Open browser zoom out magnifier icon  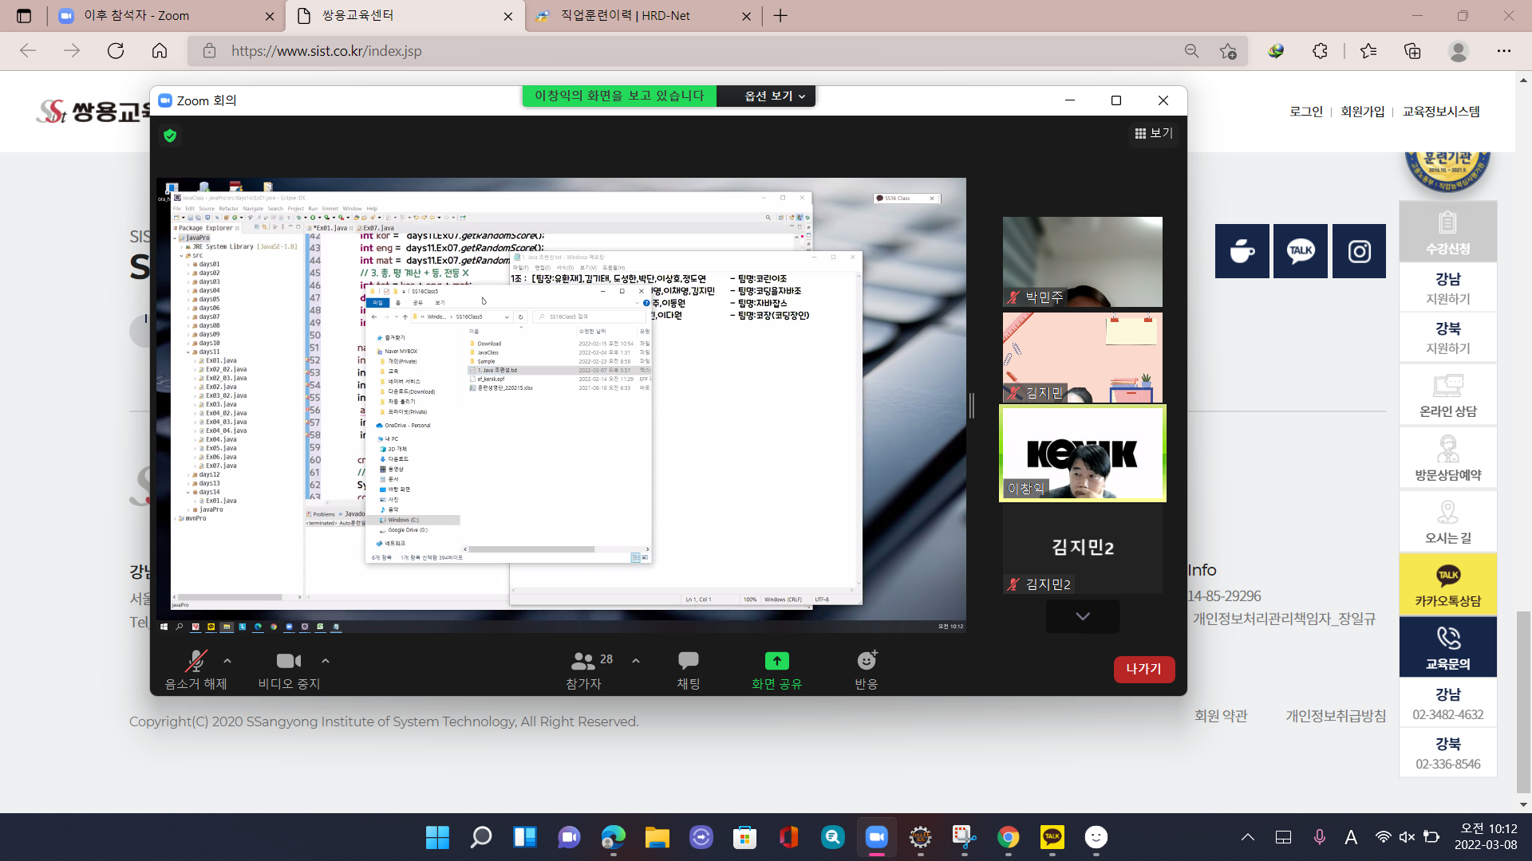click(x=1191, y=51)
